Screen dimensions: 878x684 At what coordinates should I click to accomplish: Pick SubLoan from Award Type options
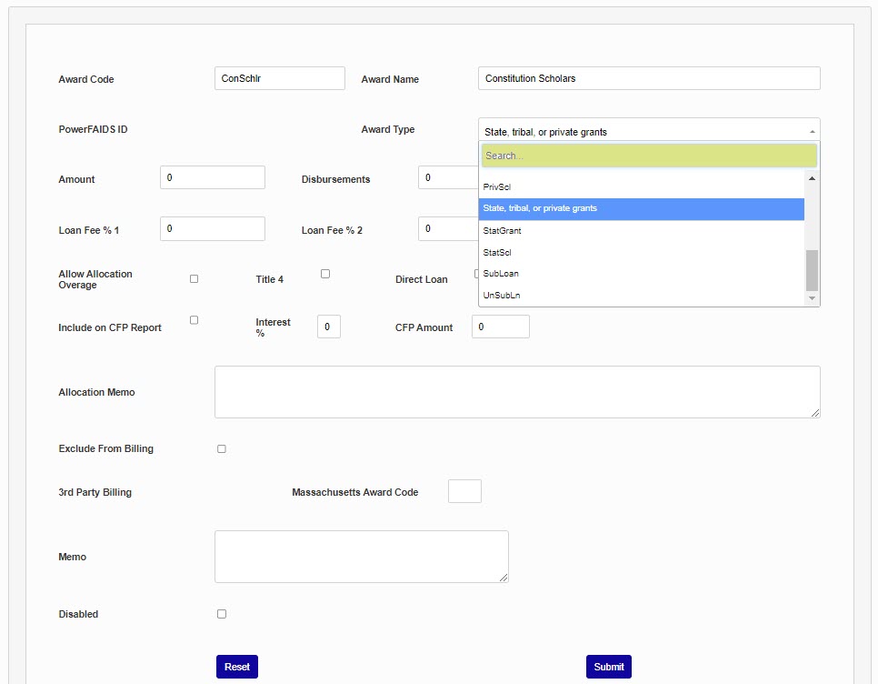pyautogui.click(x=501, y=274)
